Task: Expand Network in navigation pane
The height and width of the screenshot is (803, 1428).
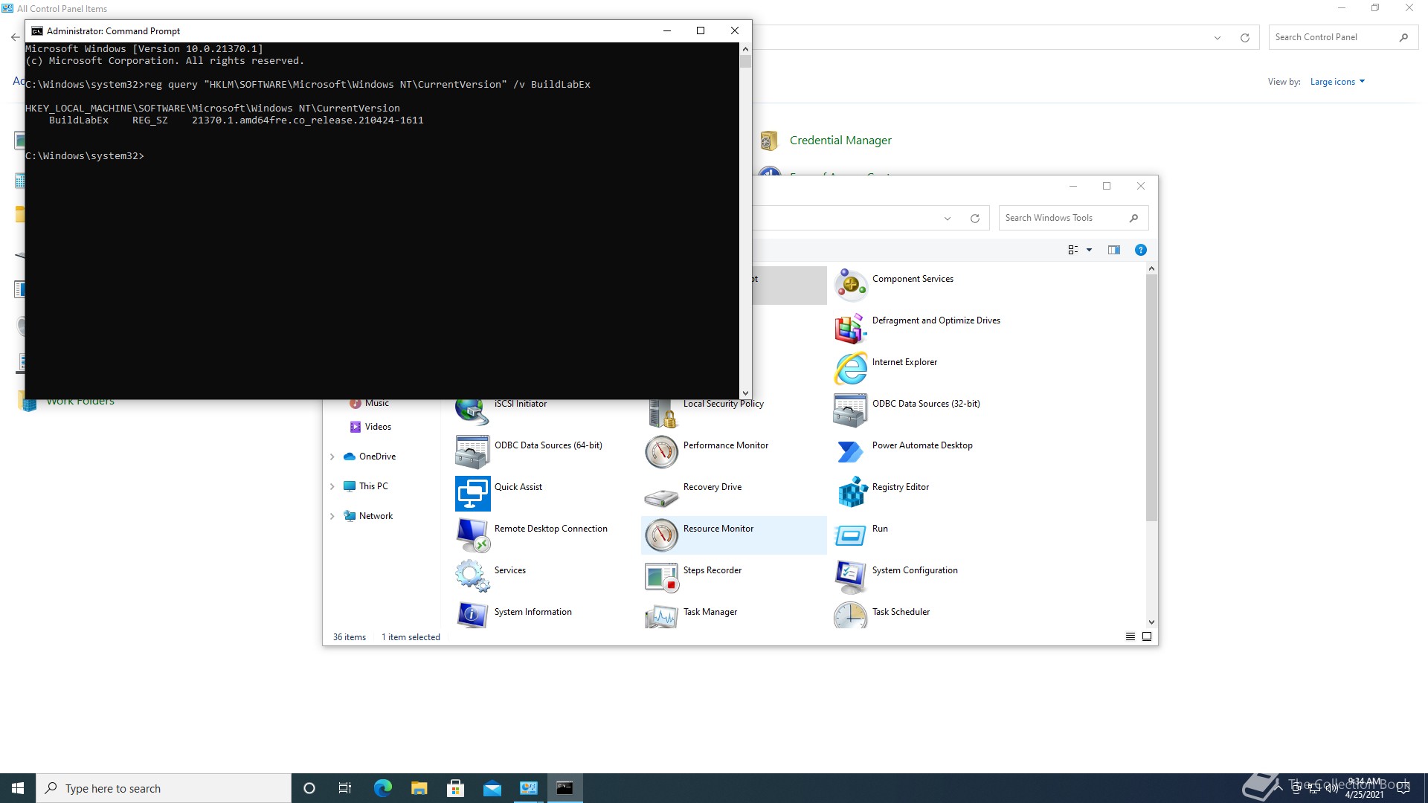Action: click(x=332, y=516)
